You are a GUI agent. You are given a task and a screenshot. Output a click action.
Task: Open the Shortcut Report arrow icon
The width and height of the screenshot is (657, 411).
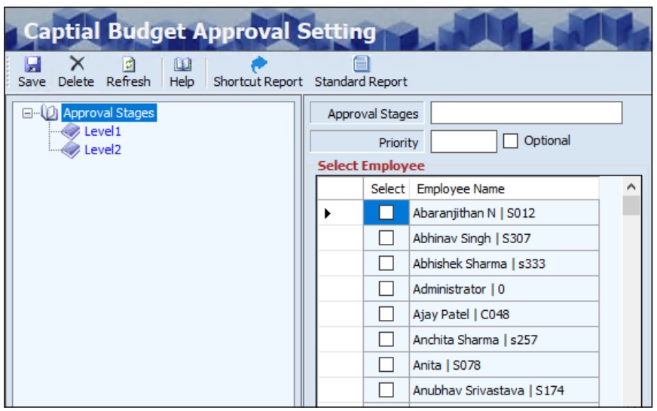(x=258, y=65)
